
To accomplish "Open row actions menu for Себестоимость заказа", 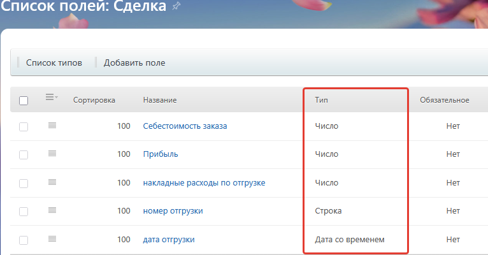I will [52, 126].
